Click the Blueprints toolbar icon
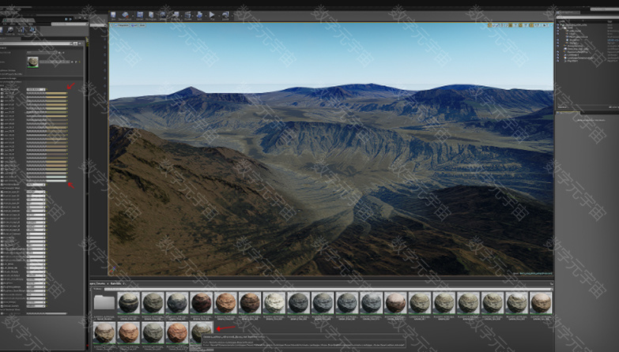The width and height of the screenshot is (619, 352). click(176, 15)
